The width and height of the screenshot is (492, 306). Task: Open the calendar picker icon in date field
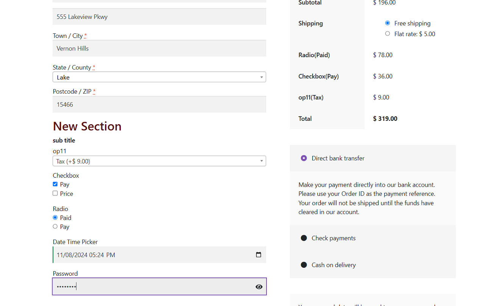[258, 255]
